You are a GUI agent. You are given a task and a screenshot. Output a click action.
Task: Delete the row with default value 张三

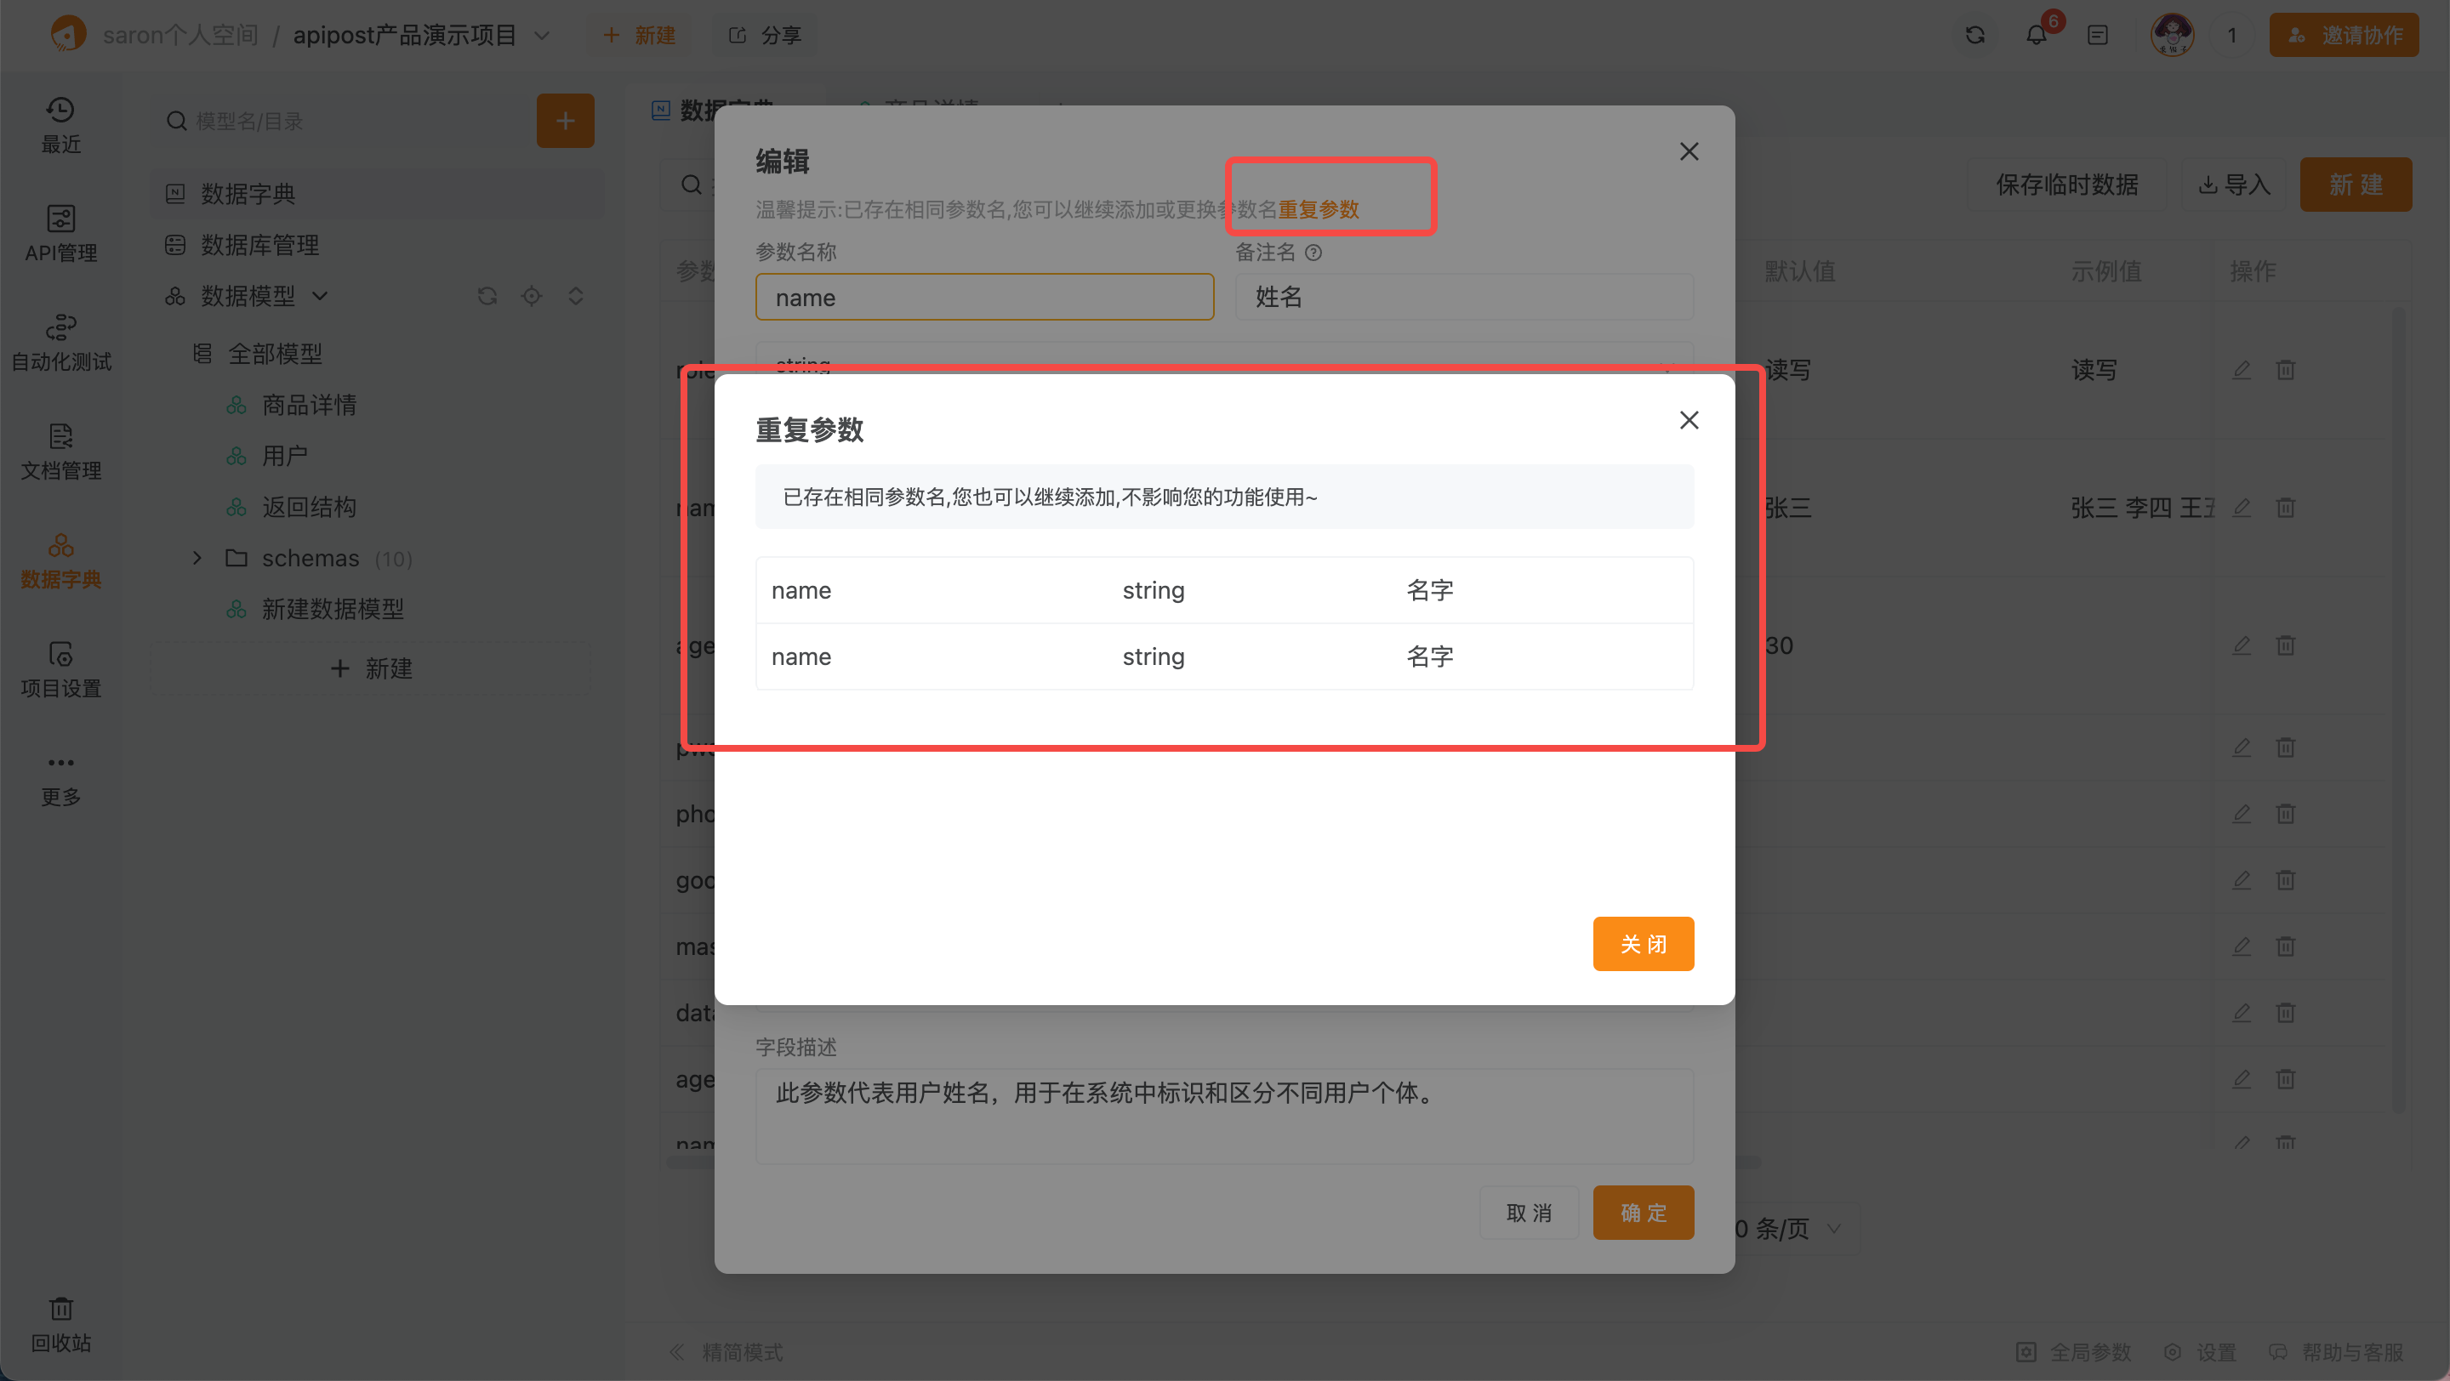[x=2286, y=508]
